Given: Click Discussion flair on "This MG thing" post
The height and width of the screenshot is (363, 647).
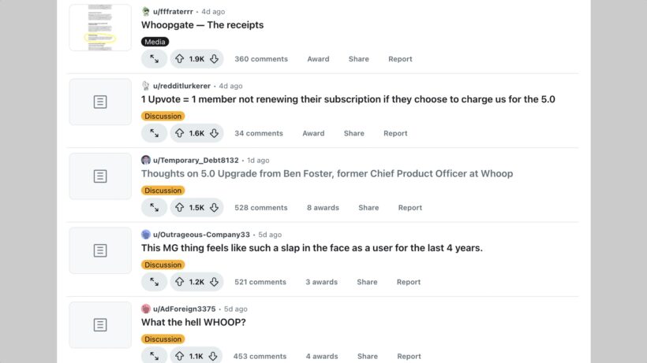Looking at the screenshot, I should [x=163, y=265].
